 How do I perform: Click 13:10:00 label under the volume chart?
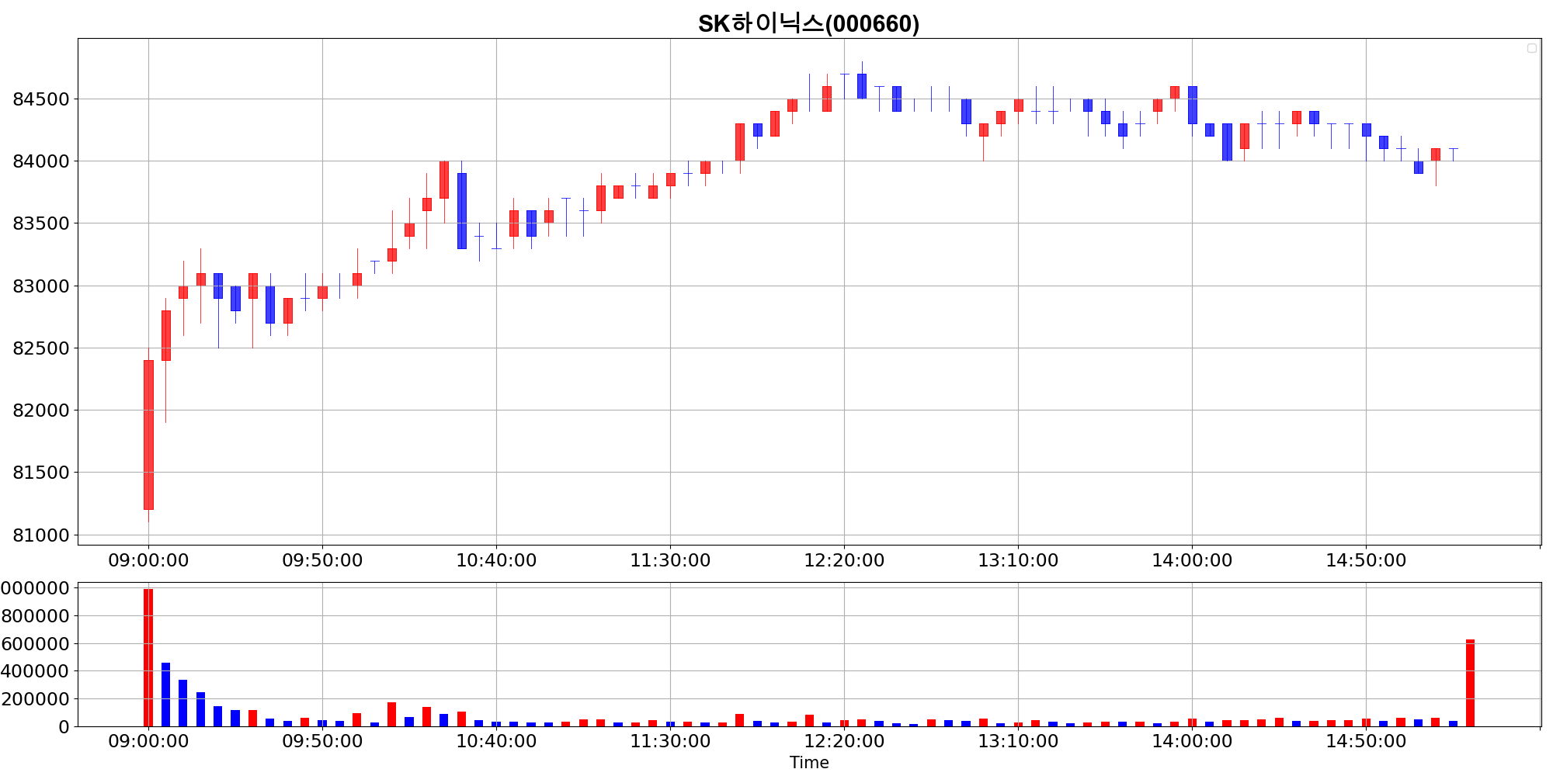click(1018, 741)
